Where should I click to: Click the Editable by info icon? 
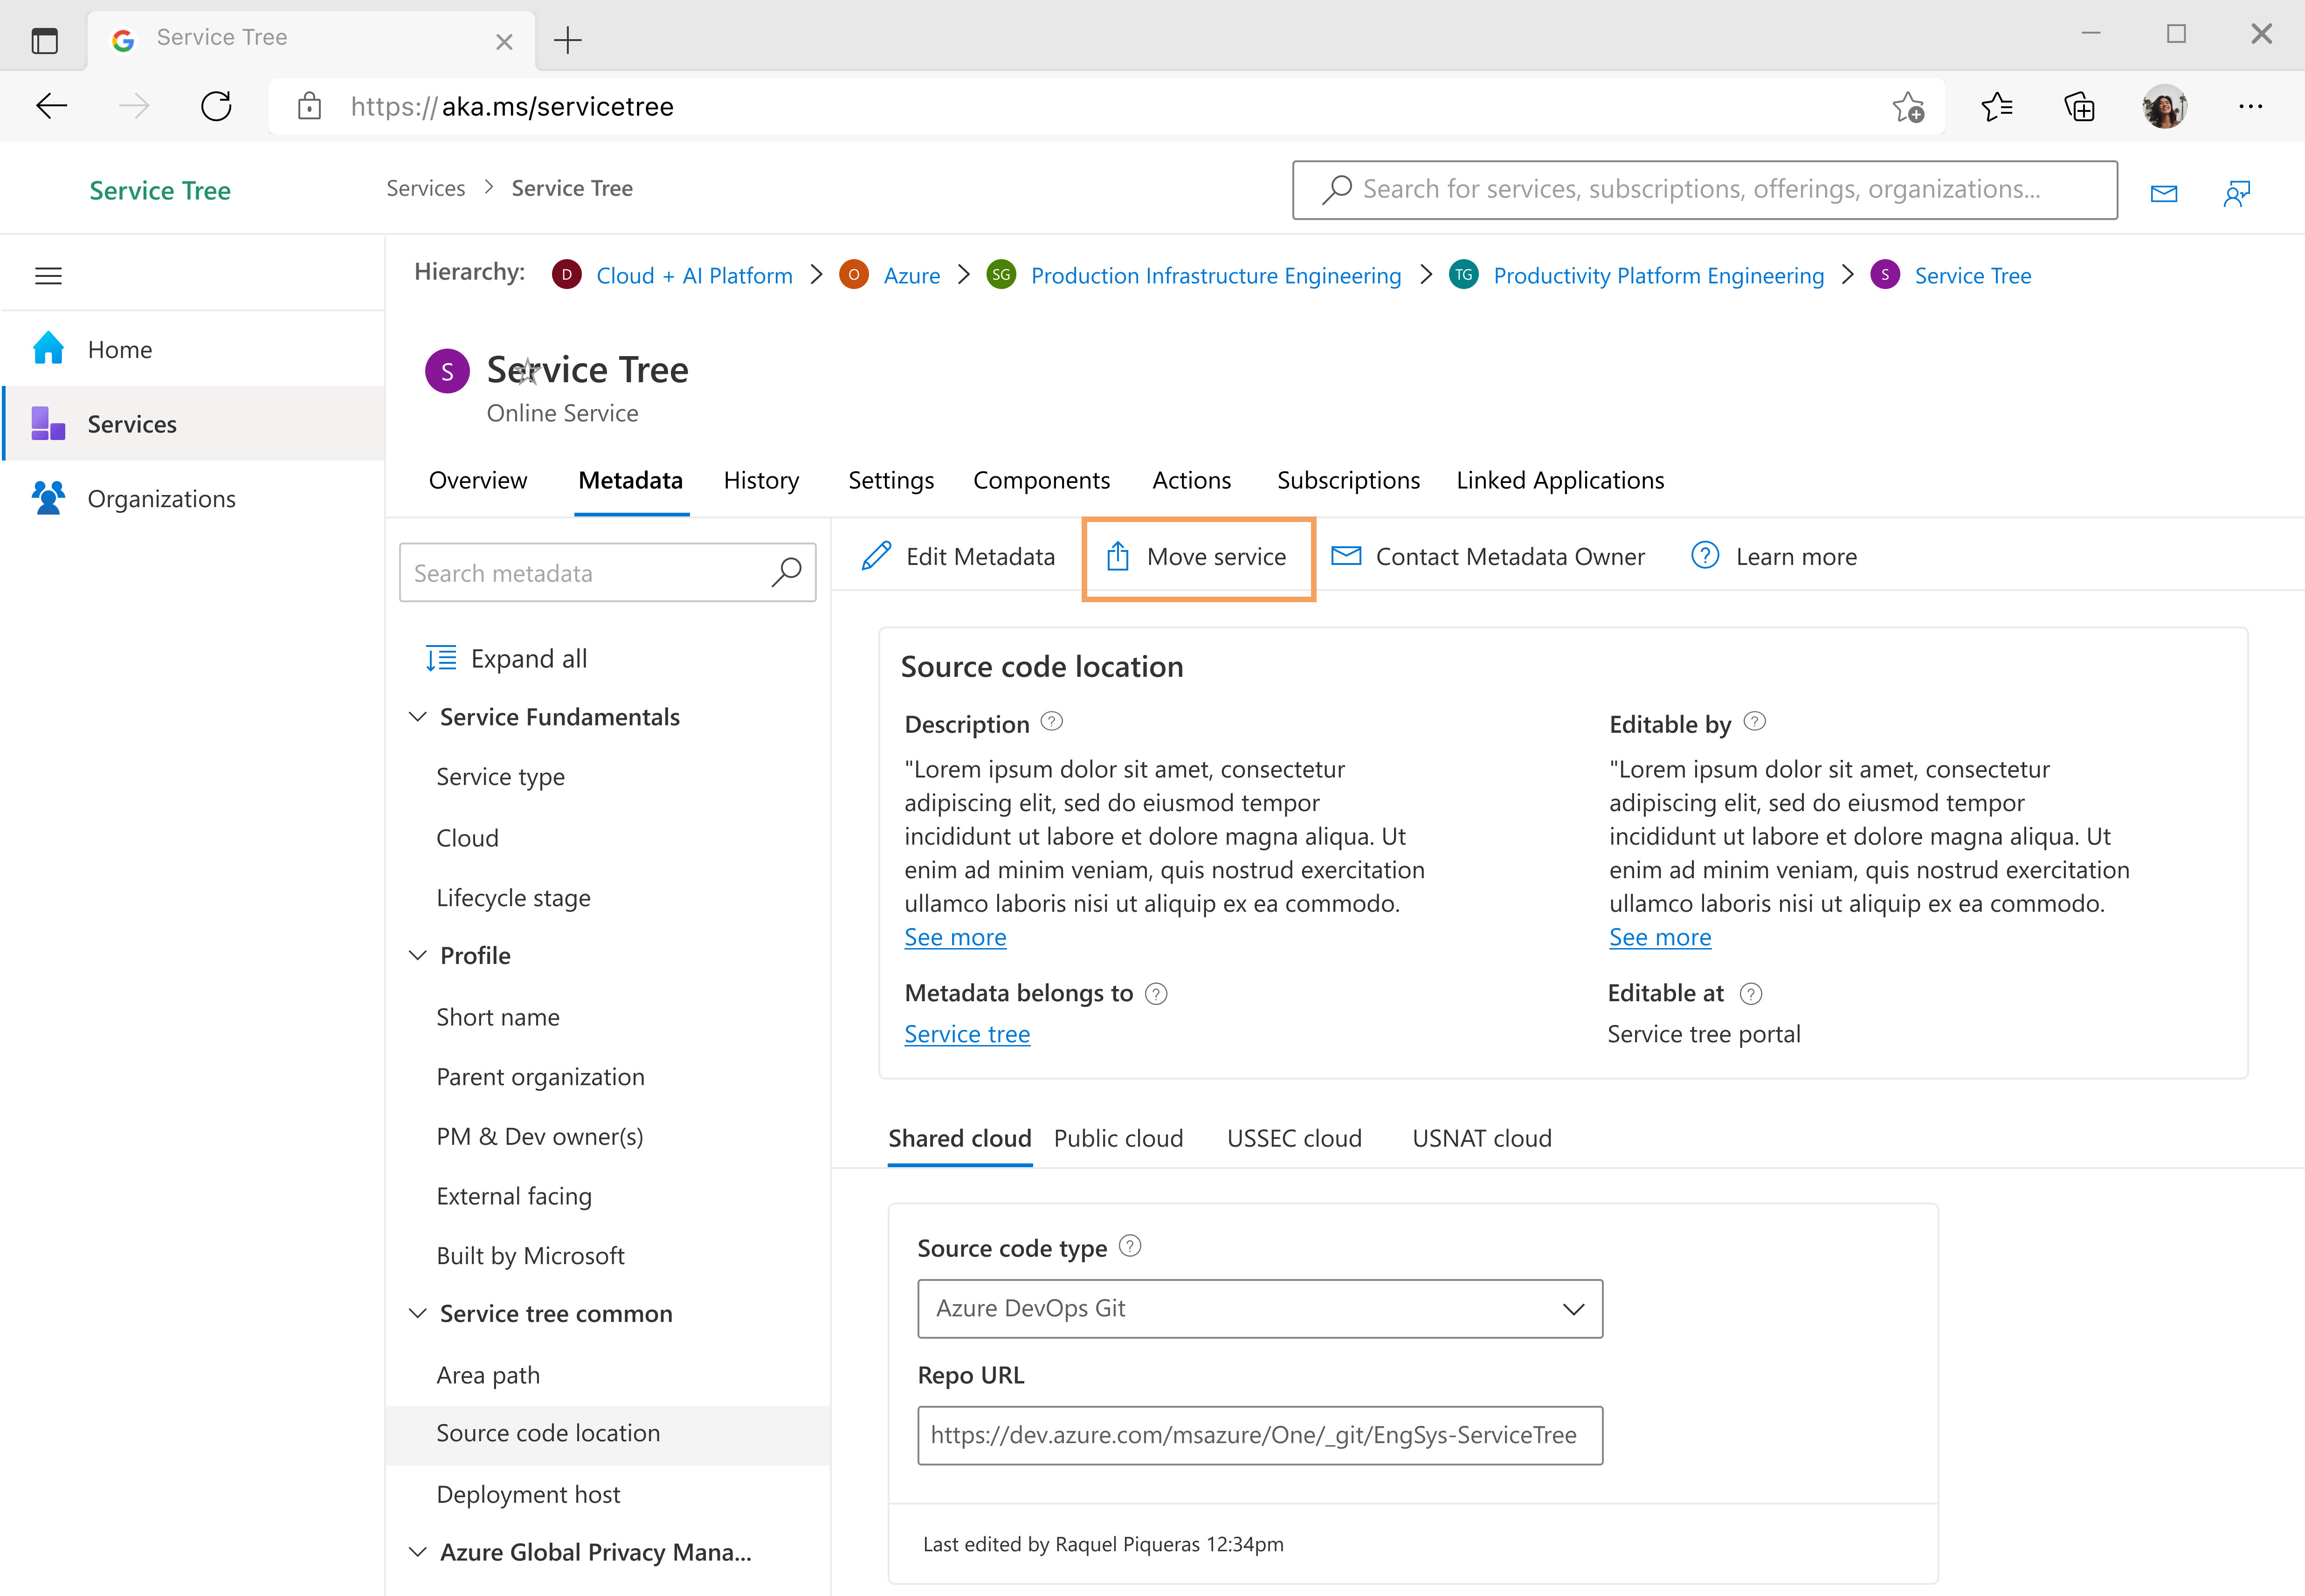tap(1755, 721)
